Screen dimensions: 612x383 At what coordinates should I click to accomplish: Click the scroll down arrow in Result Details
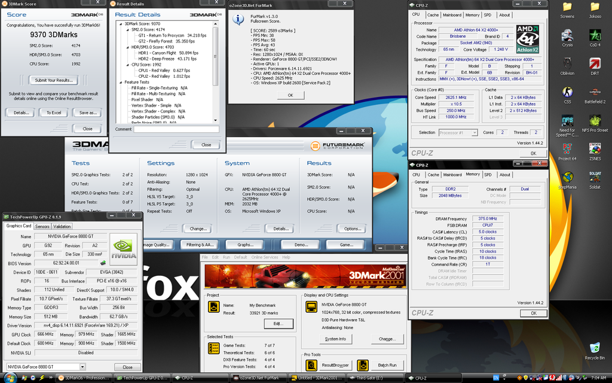pos(215,120)
